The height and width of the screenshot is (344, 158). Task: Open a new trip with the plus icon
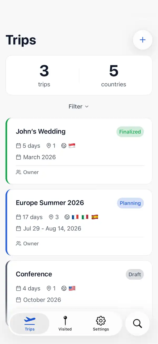pos(142,40)
